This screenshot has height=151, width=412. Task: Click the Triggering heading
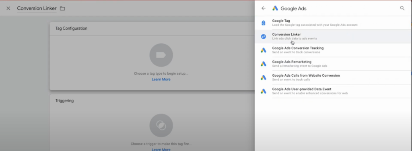[64, 101]
